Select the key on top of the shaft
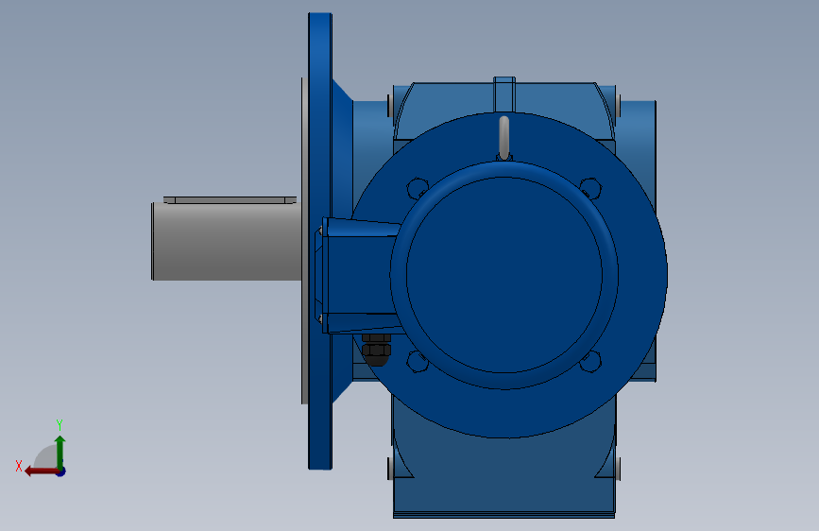The height and width of the screenshot is (531, 819). 230,200
